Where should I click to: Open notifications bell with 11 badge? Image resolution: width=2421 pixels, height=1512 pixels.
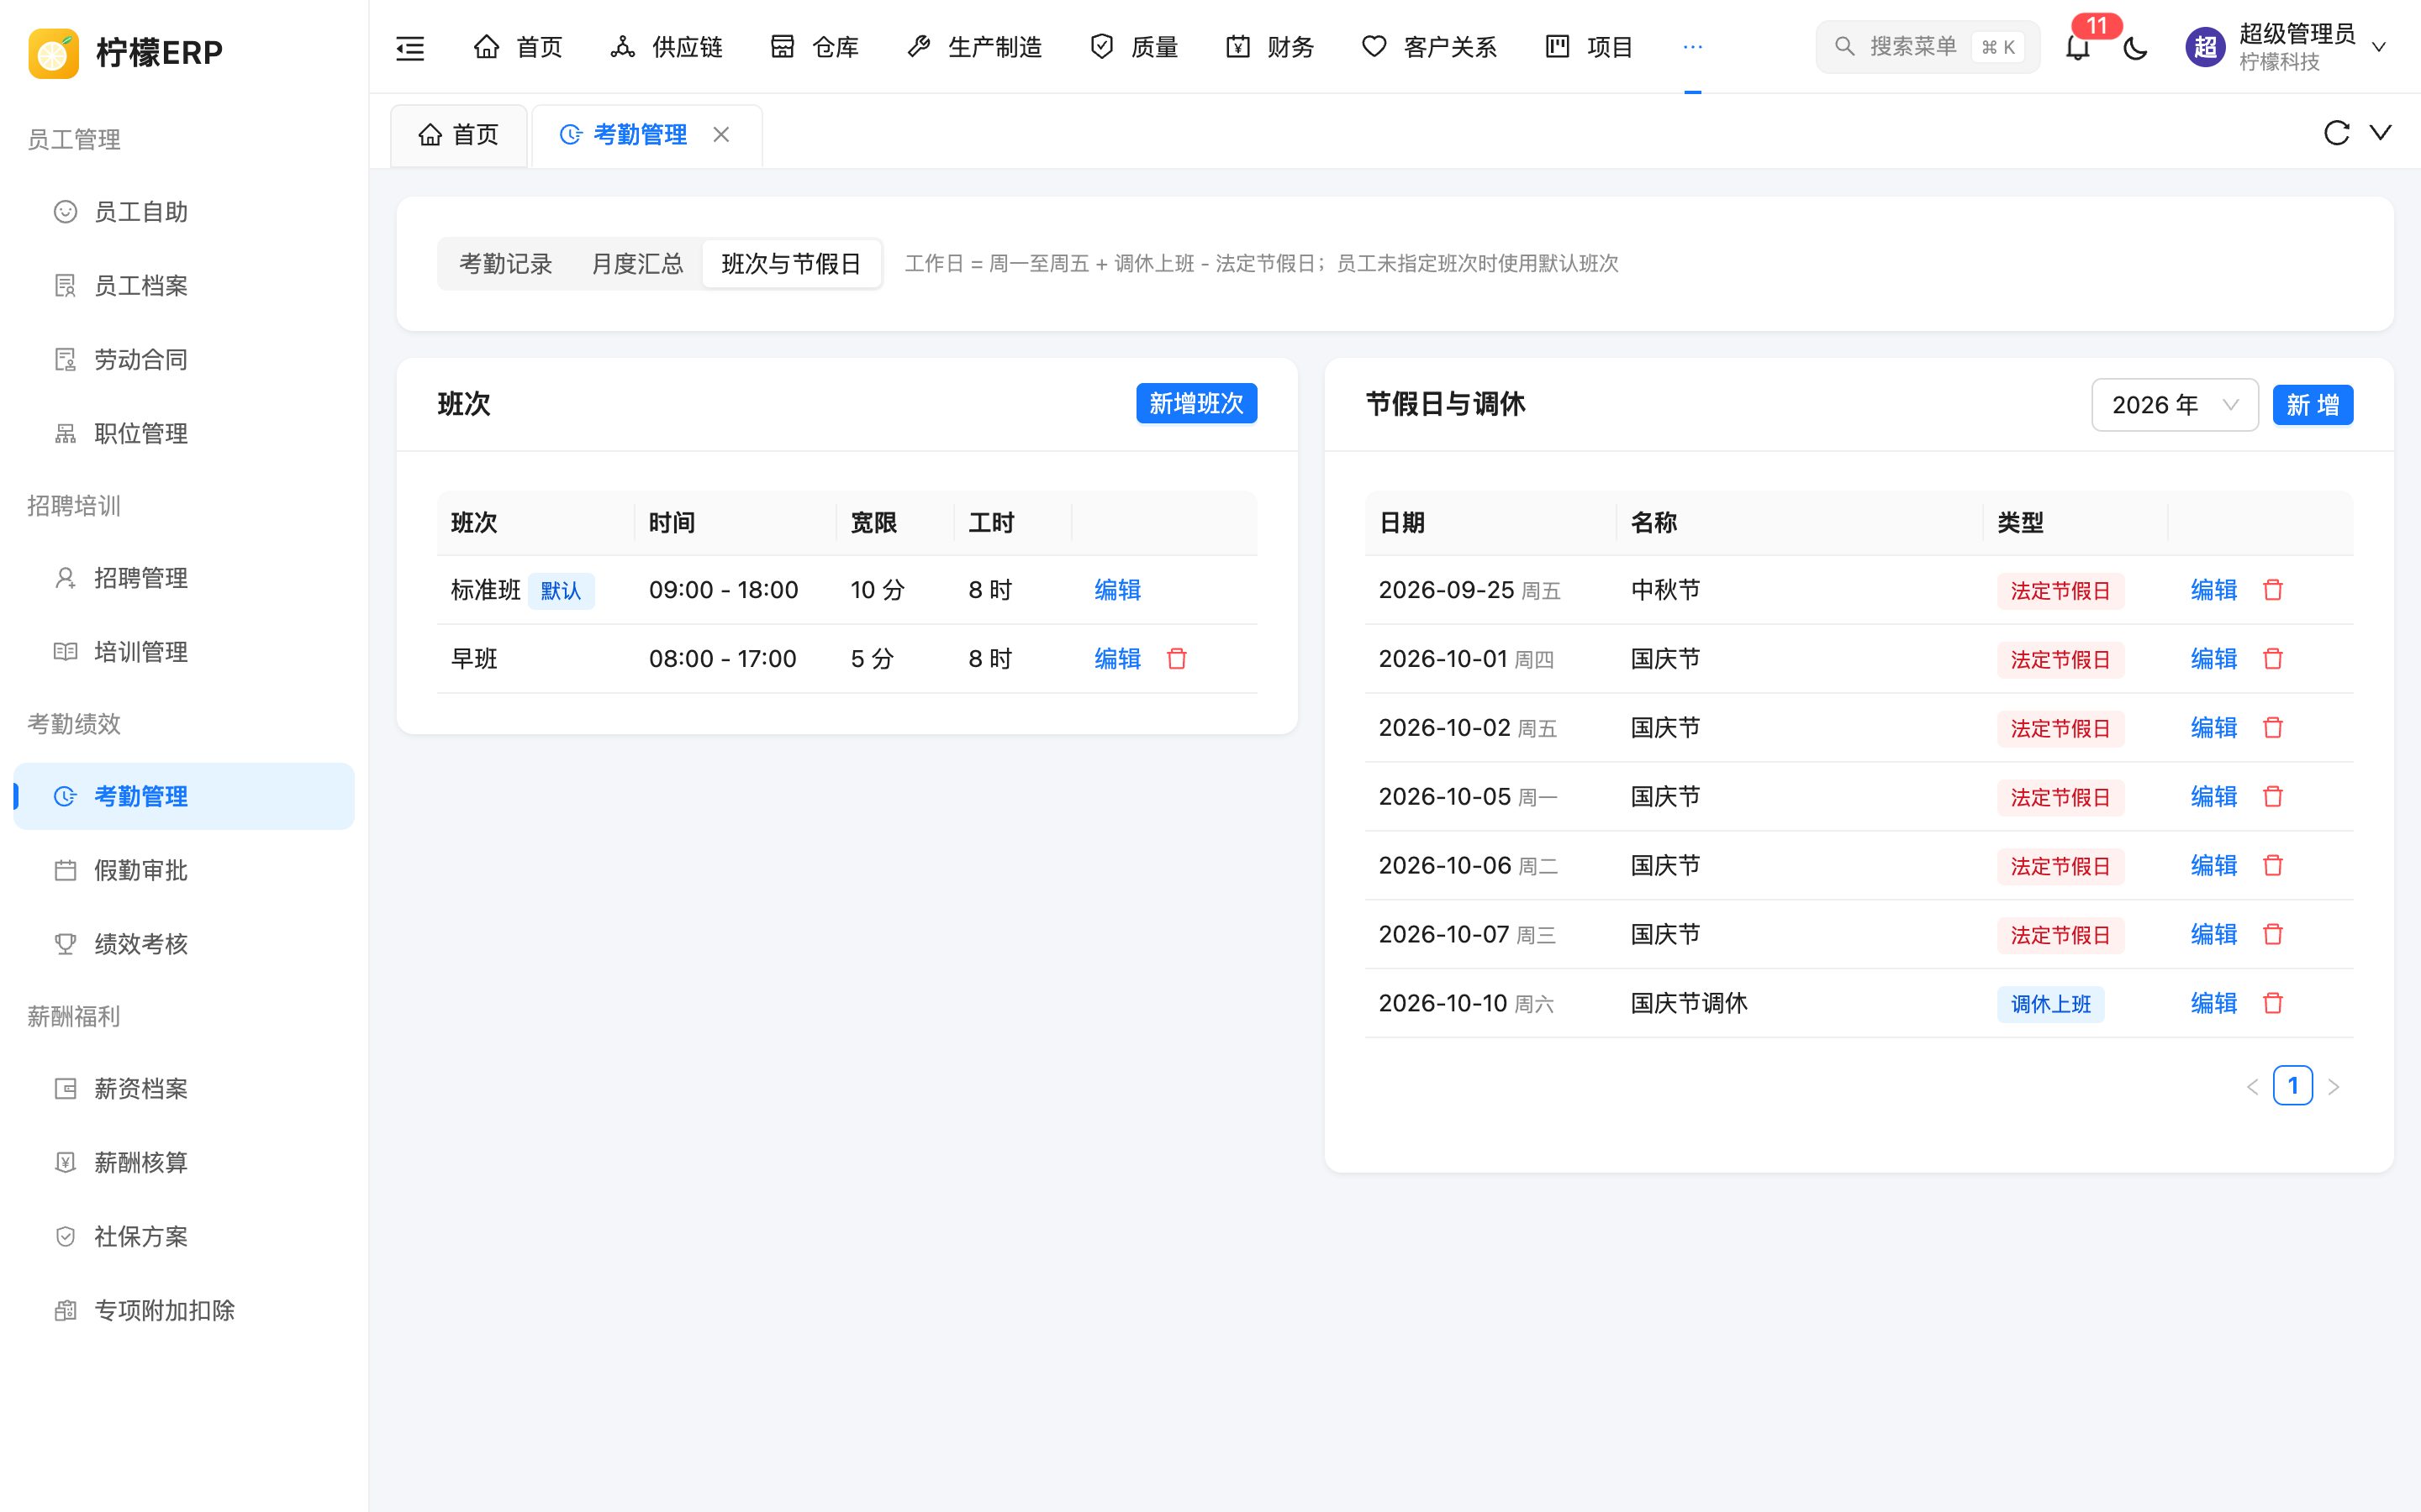pyautogui.click(x=2078, y=46)
